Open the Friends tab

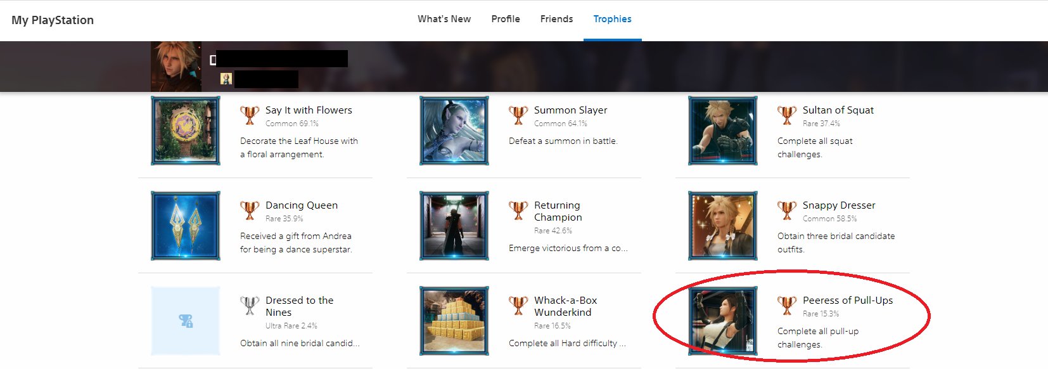tap(556, 19)
